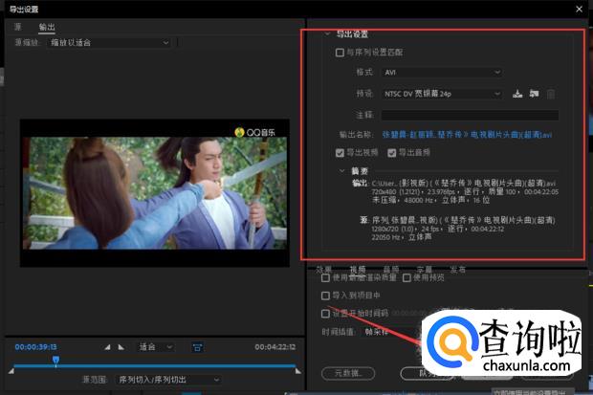Click the 注释 comment input field
593x395 pixels.
click(470, 115)
